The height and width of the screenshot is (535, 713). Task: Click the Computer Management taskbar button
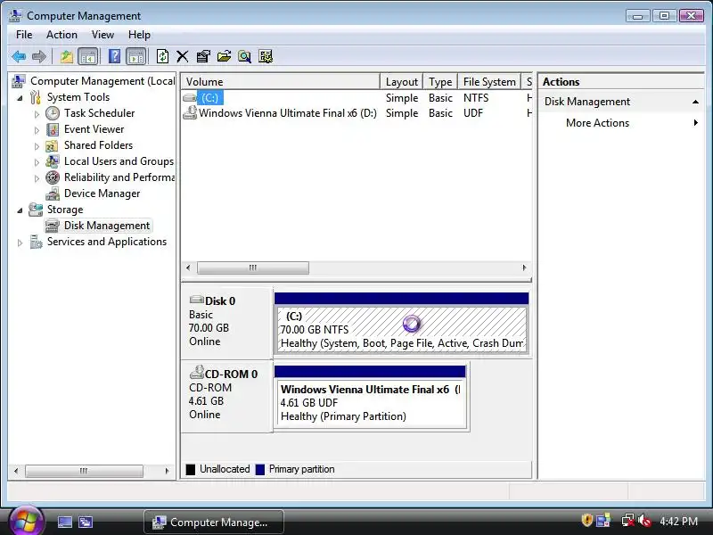pos(214,522)
